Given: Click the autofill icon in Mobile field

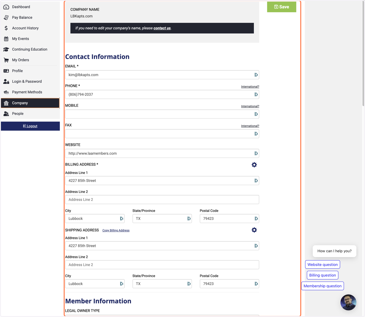Looking at the screenshot, I should point(256,114).
